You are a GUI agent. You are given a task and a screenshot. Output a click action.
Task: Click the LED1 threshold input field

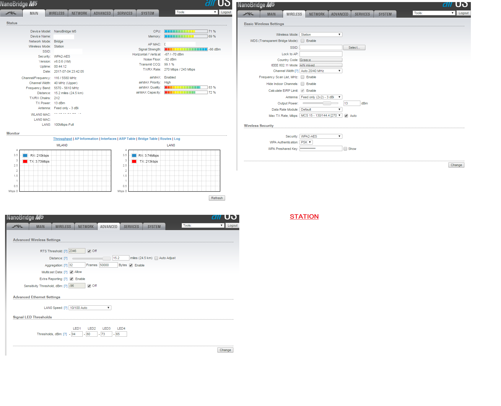point(77,334)
